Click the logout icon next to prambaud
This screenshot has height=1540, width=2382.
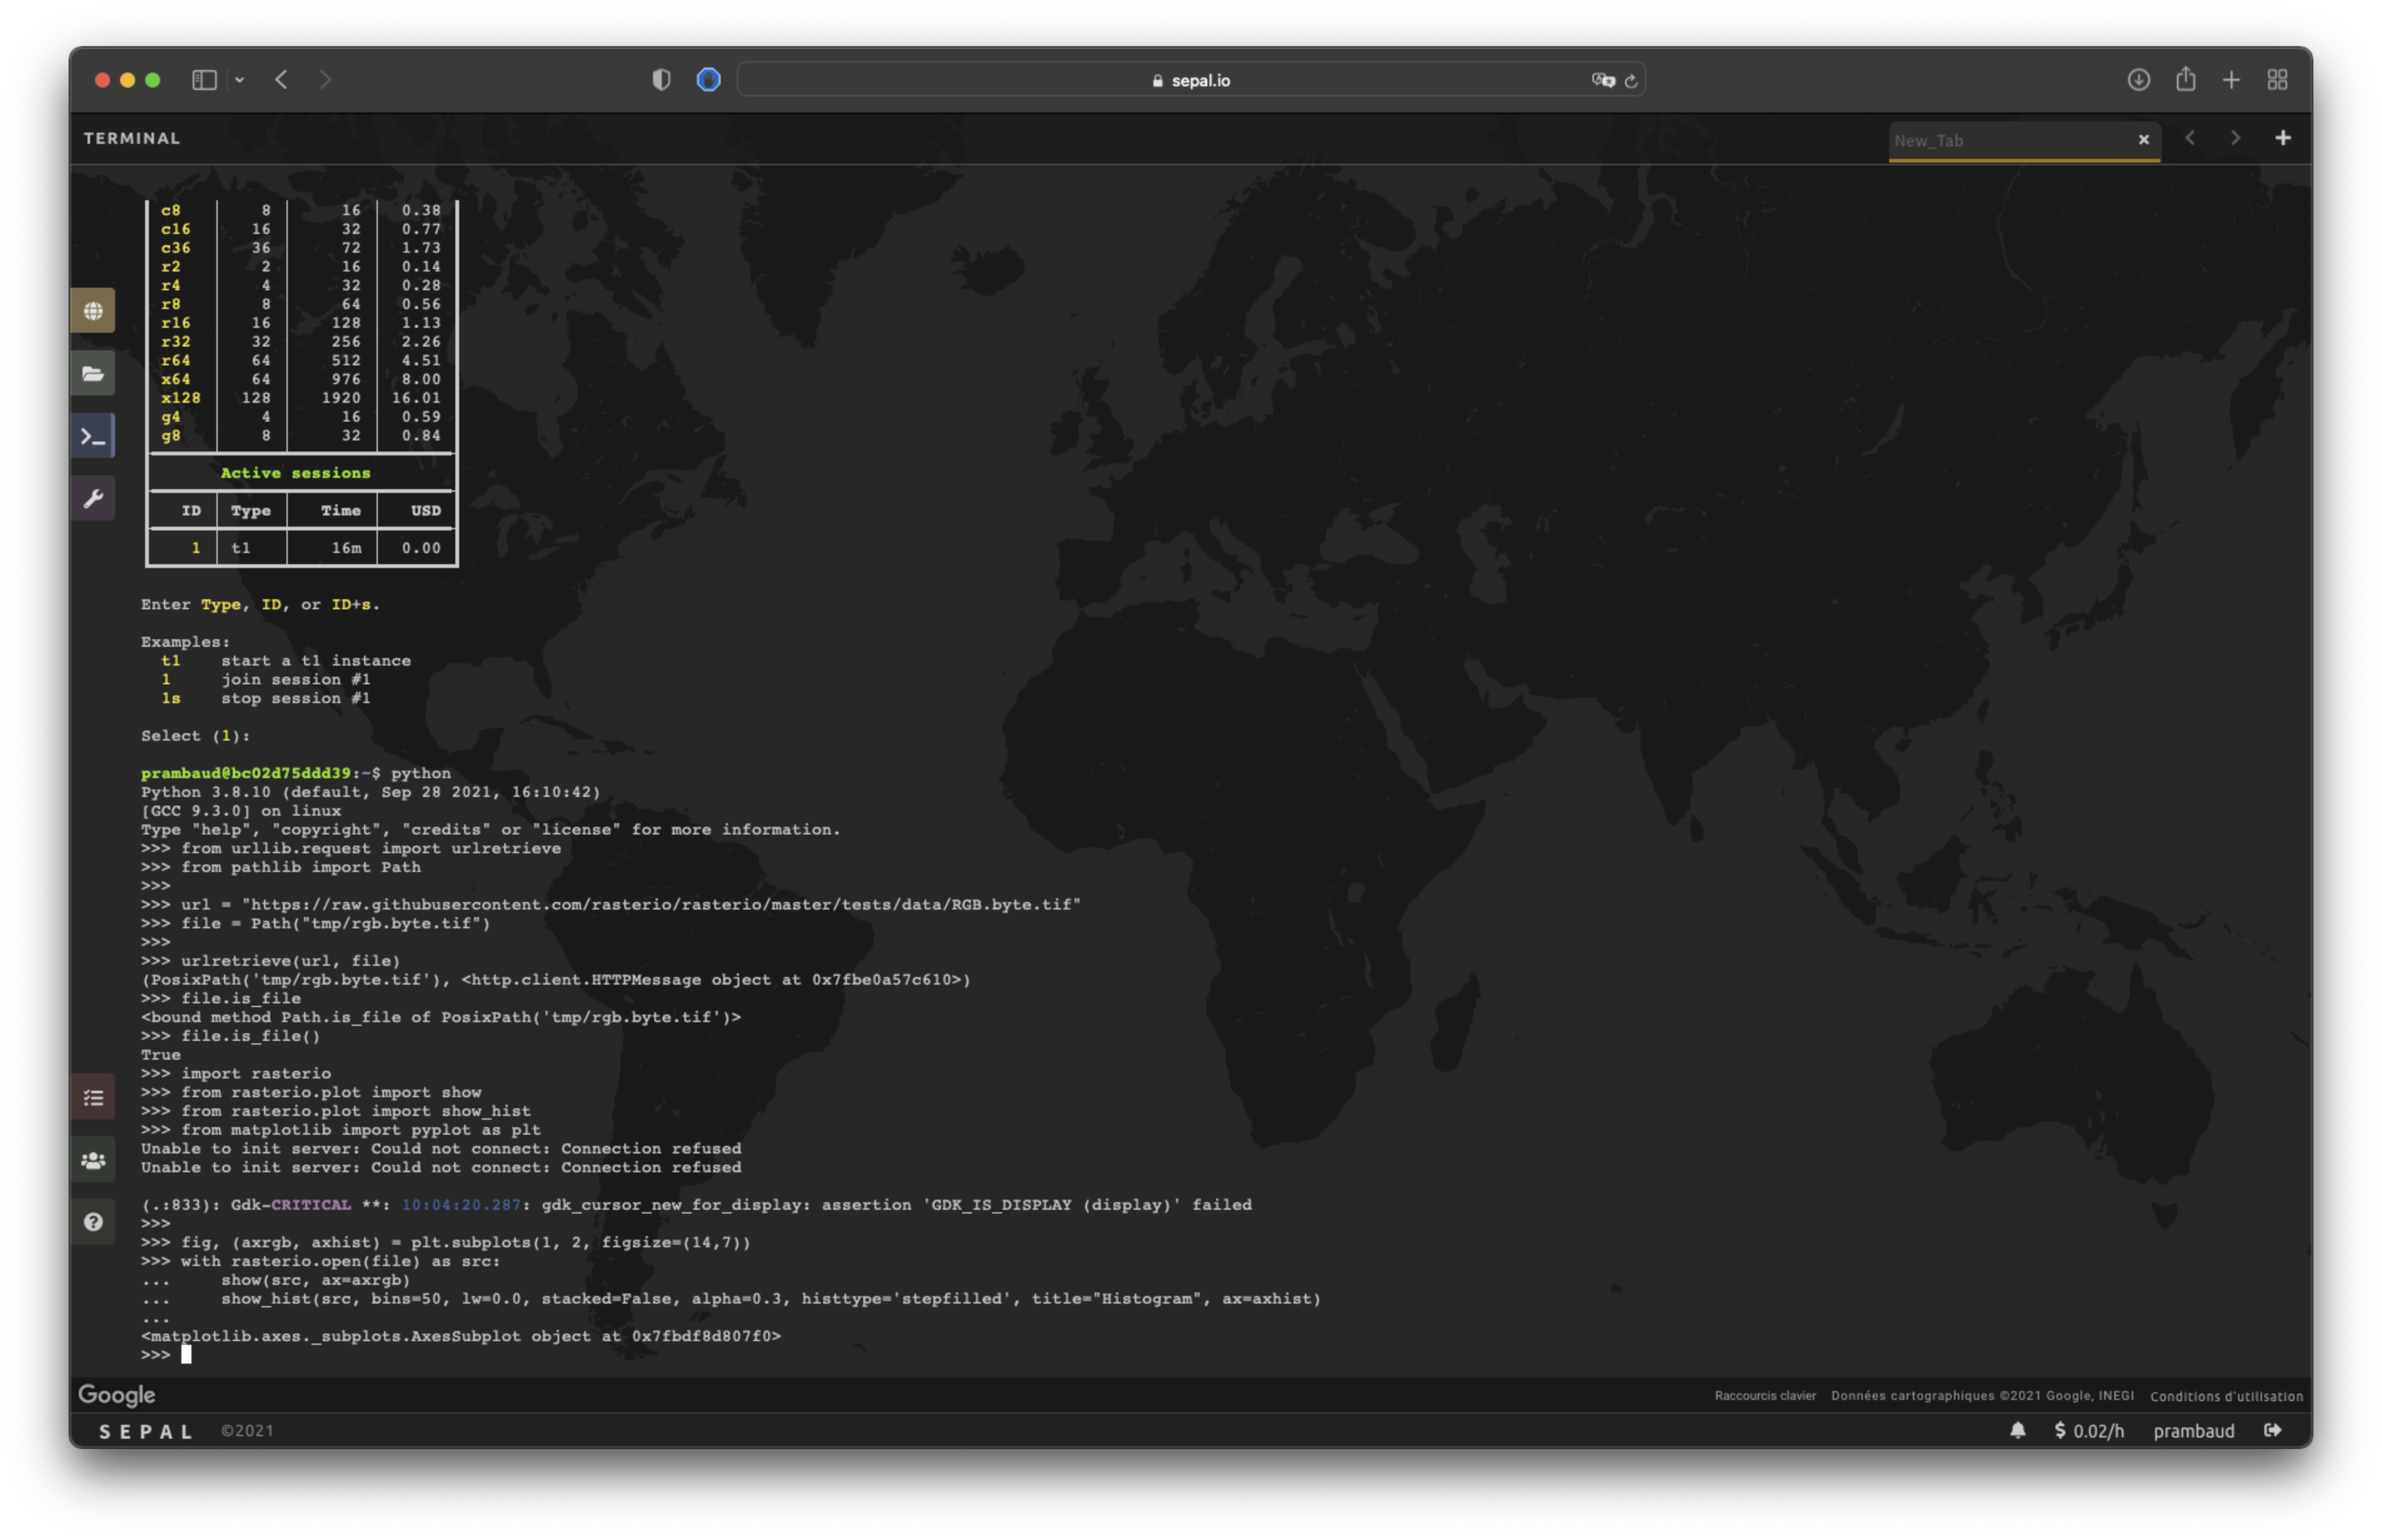click(x=2273, y=1431)
